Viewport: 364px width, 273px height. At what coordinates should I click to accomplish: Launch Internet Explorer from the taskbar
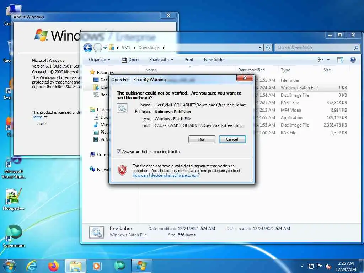point(31,266)
